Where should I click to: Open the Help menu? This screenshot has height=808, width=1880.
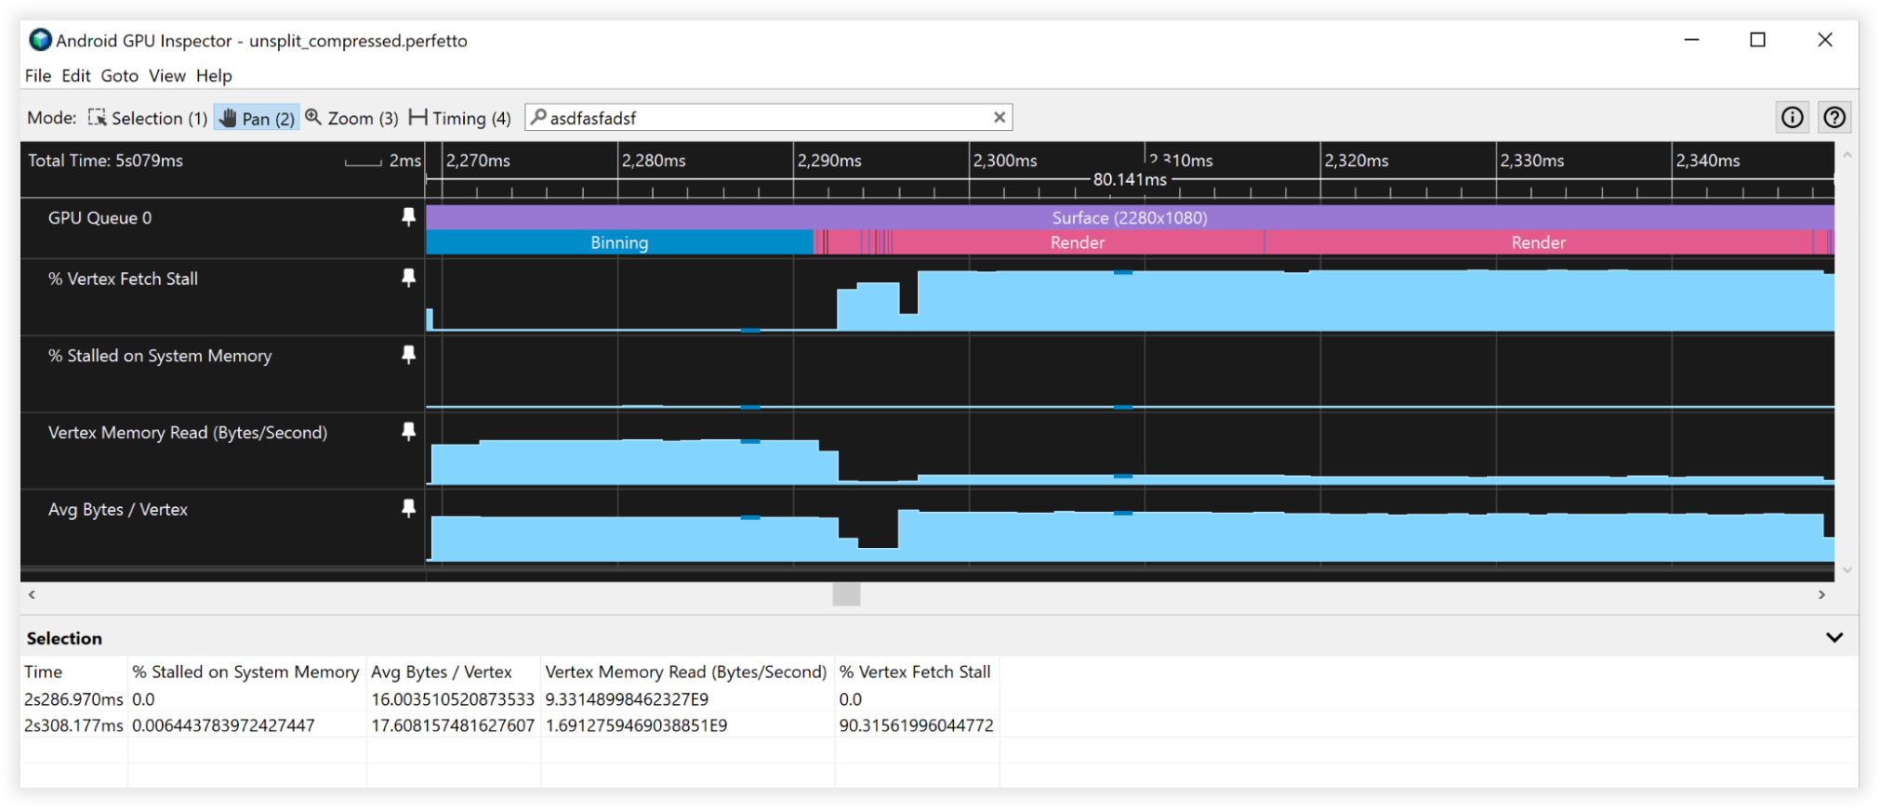pyautogui.click(x=214, y=76)
